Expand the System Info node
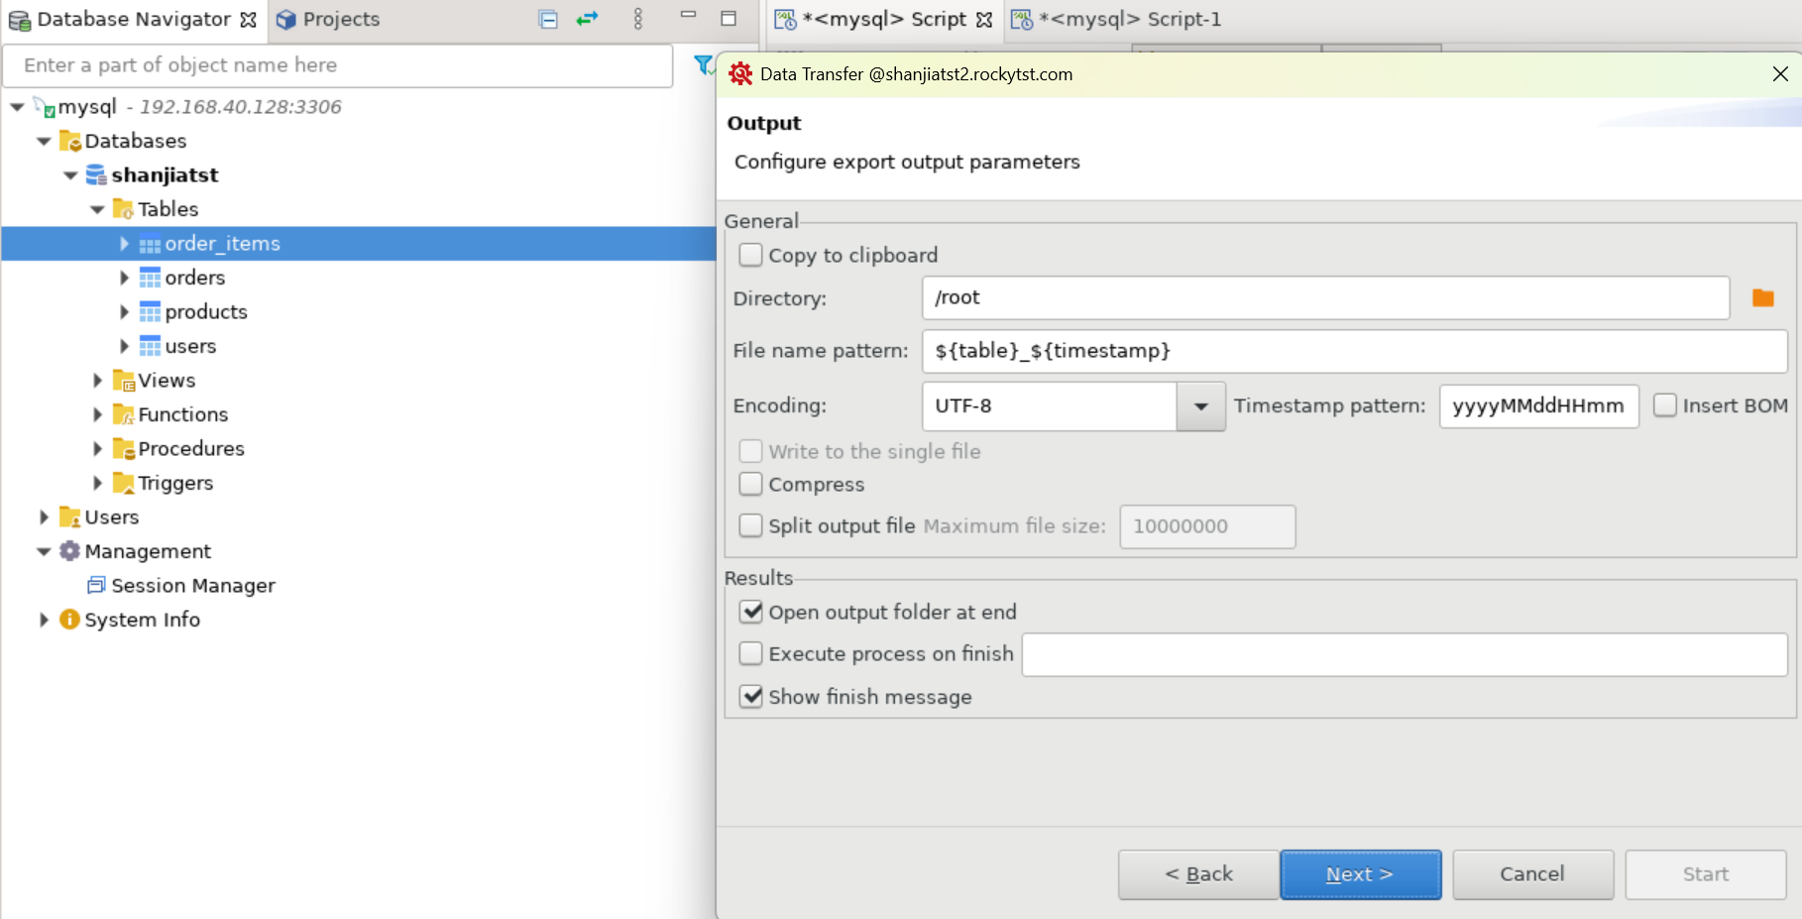 [x=44, y=620]
